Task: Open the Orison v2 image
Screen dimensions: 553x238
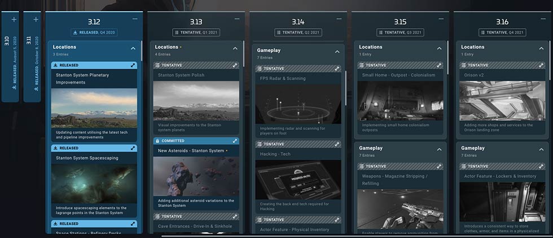Action: click(502, 101)
